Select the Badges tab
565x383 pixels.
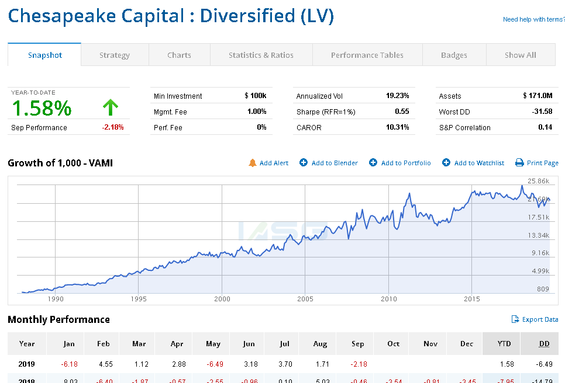[x=454, y=55]
